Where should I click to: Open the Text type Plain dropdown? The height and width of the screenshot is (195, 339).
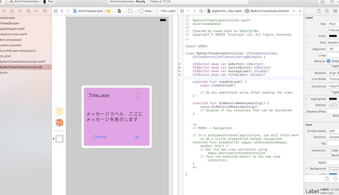333,24
